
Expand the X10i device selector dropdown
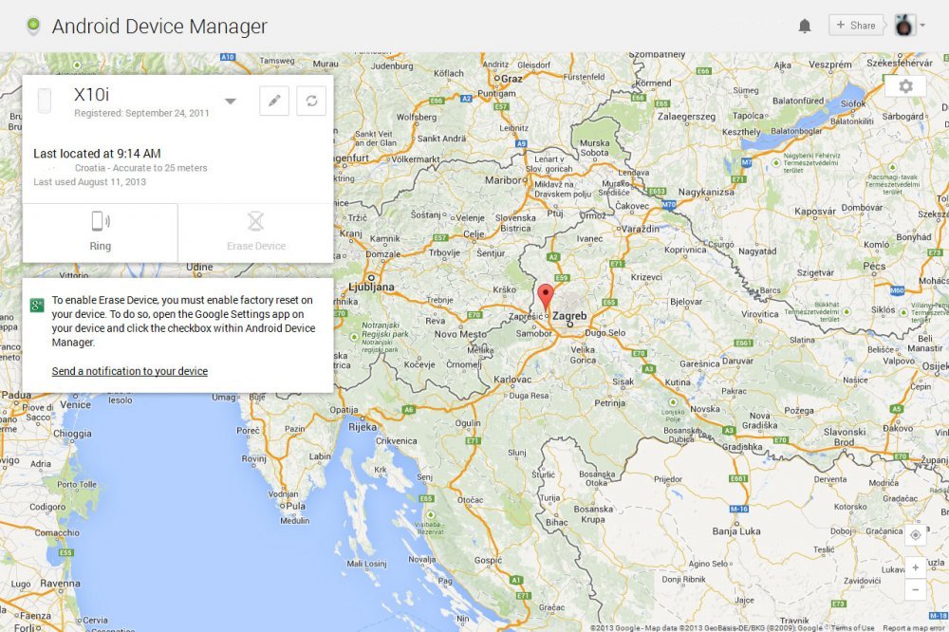click(230, 102)
